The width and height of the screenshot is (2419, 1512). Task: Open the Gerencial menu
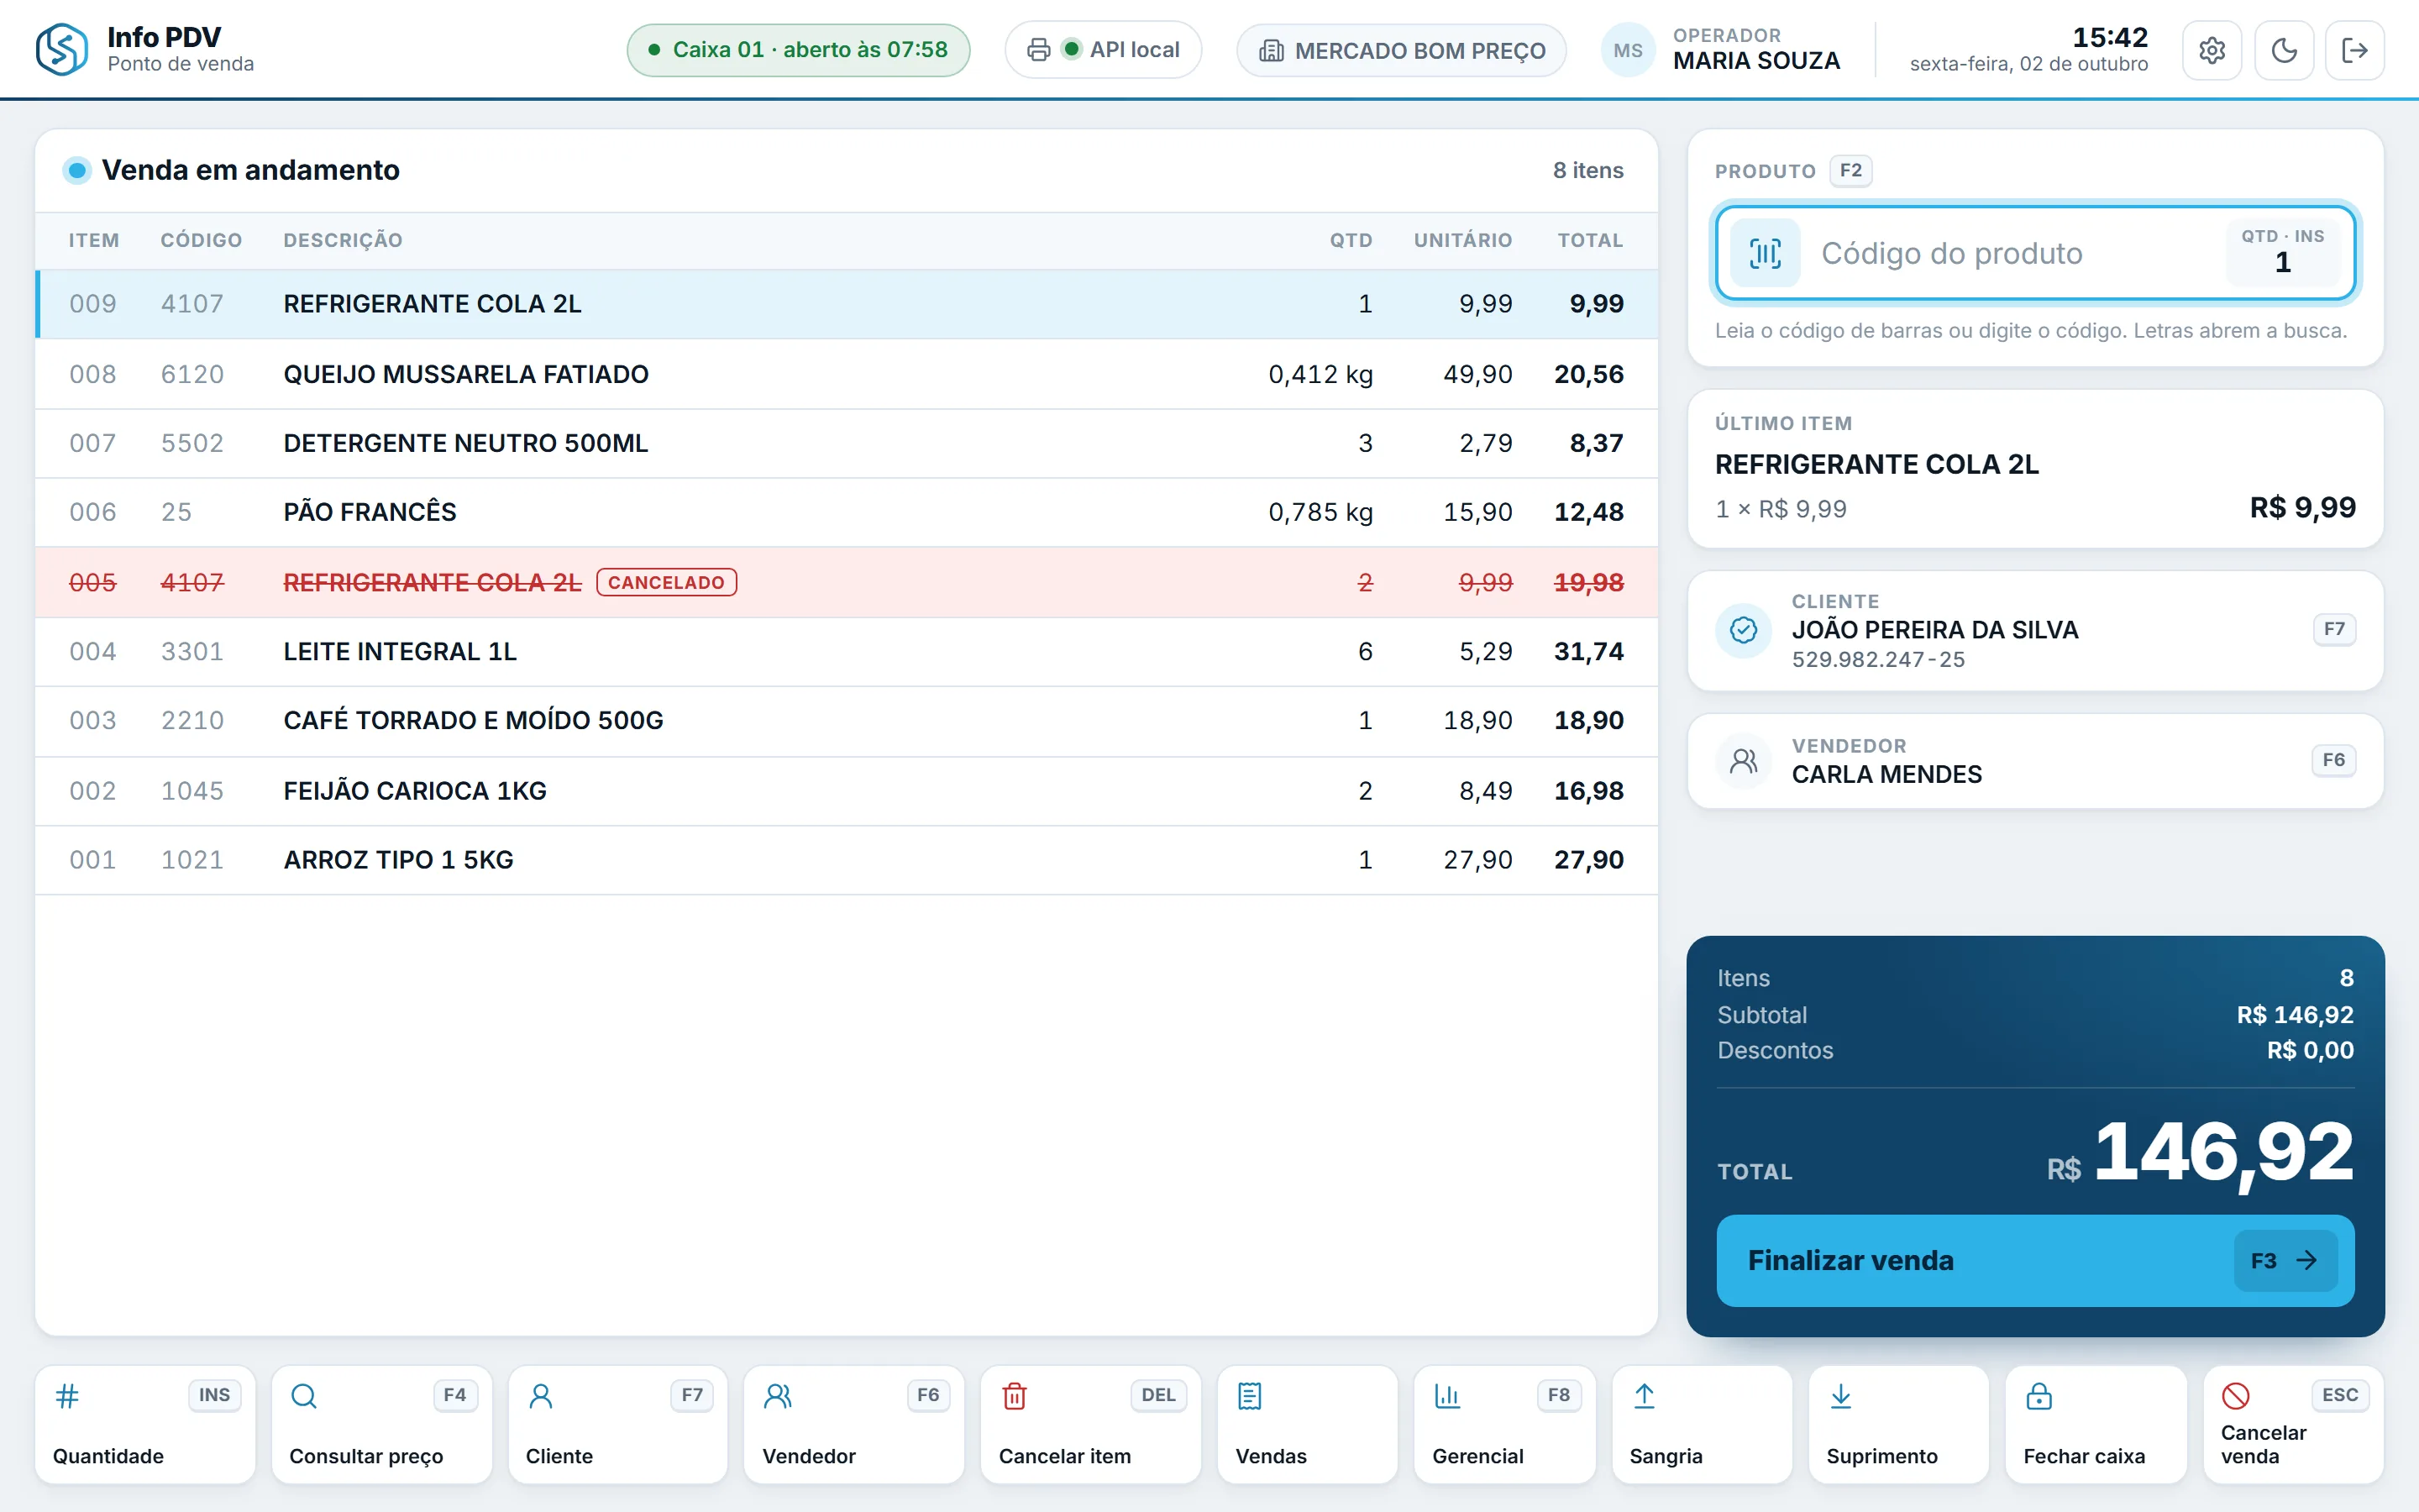[x=1504, y=1424]
